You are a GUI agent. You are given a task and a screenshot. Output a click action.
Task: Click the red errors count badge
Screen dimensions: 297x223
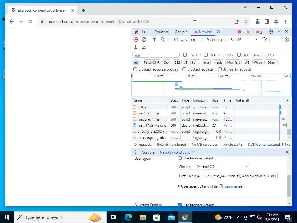[x=241, y=32]
